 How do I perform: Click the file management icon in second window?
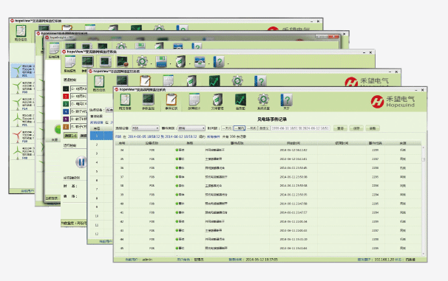(191, 81)
